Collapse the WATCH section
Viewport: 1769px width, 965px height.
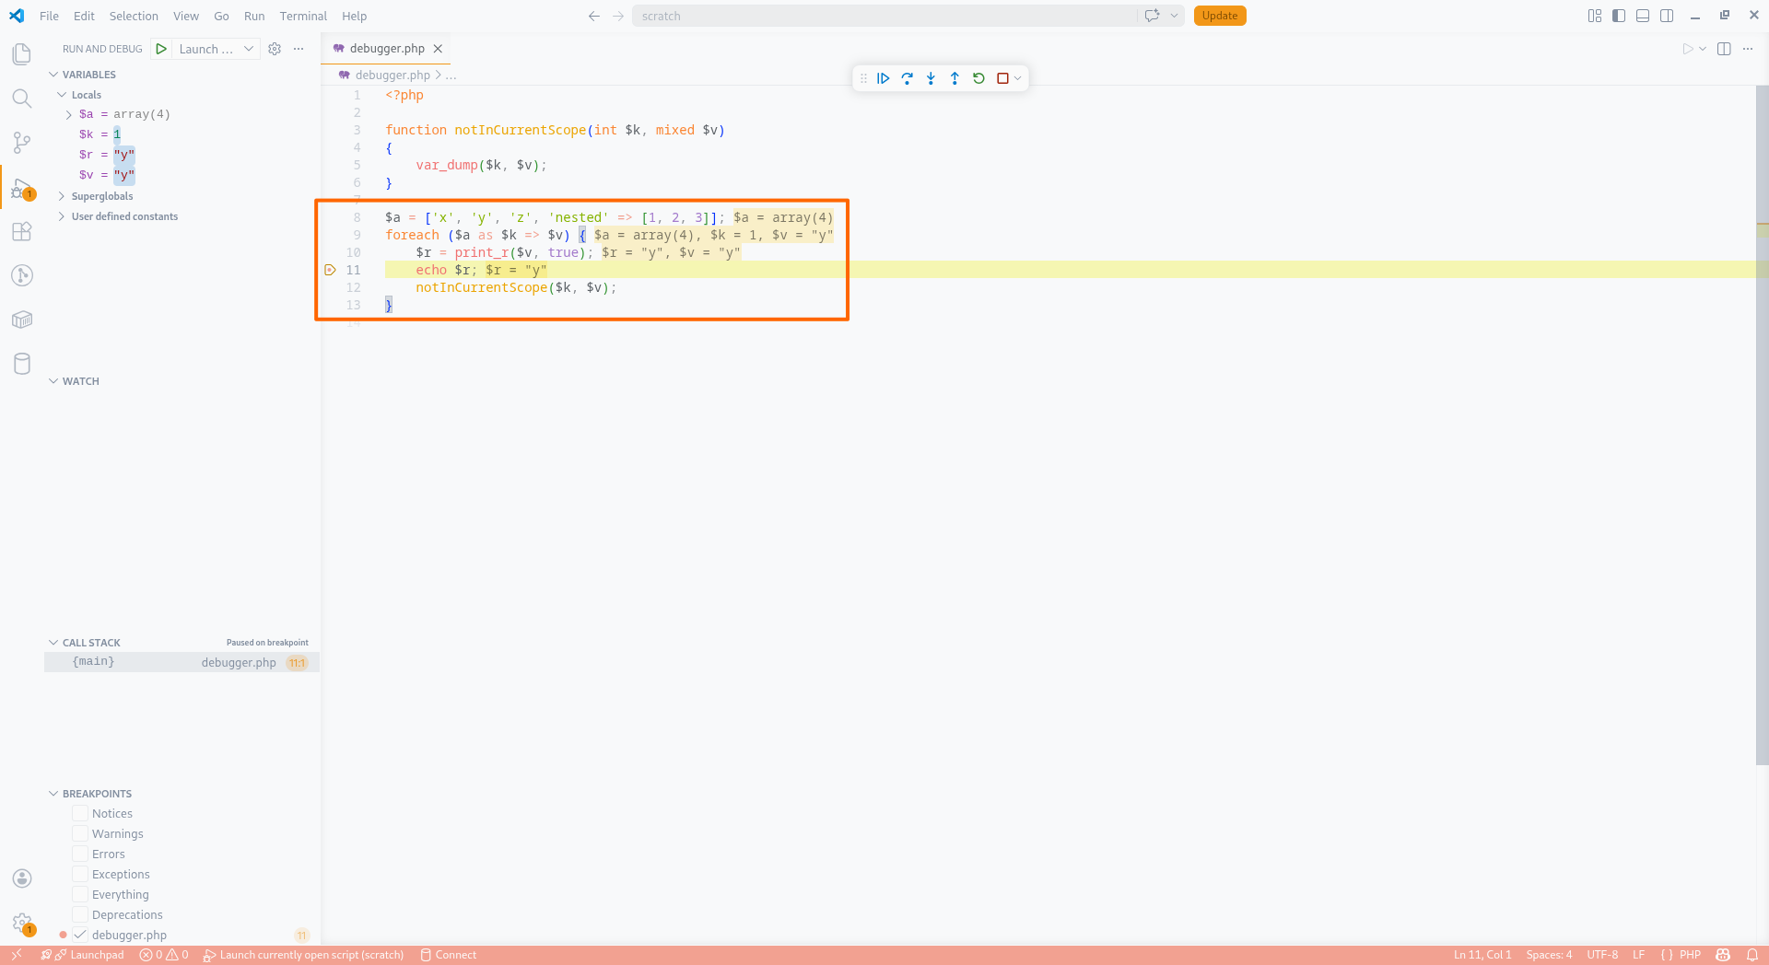[x=53, y=381]
